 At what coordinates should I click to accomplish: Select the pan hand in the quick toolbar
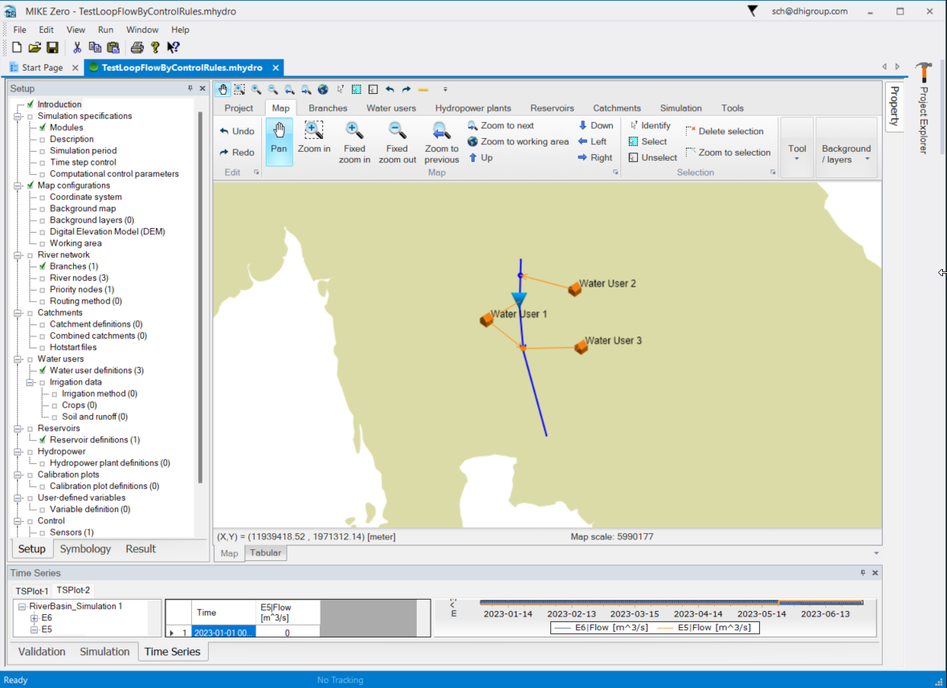[x=222, y=89]
